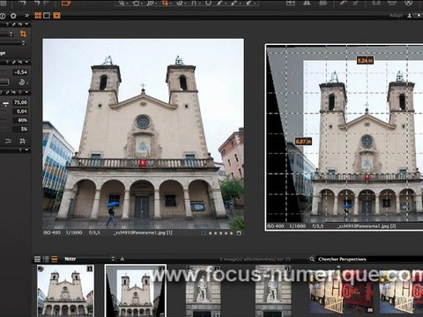Click the slider handle beside 75,00

point(6,103)
